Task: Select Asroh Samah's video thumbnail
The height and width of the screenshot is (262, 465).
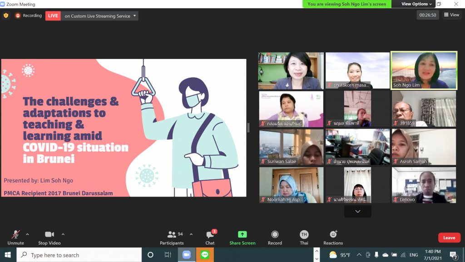Action: 424,147
